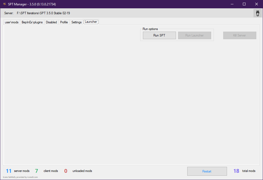
Task: Click the Restart button
Action: [207, 171]
